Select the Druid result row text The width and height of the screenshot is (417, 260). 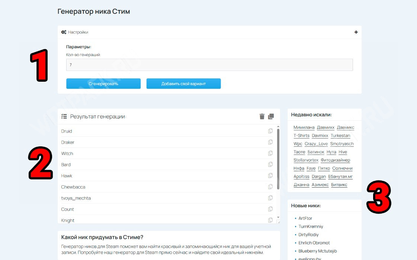coord(67,131)
